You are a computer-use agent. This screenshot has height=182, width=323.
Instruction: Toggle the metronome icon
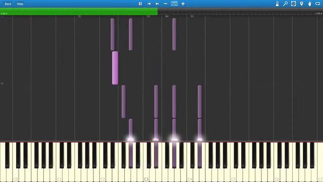277,4
